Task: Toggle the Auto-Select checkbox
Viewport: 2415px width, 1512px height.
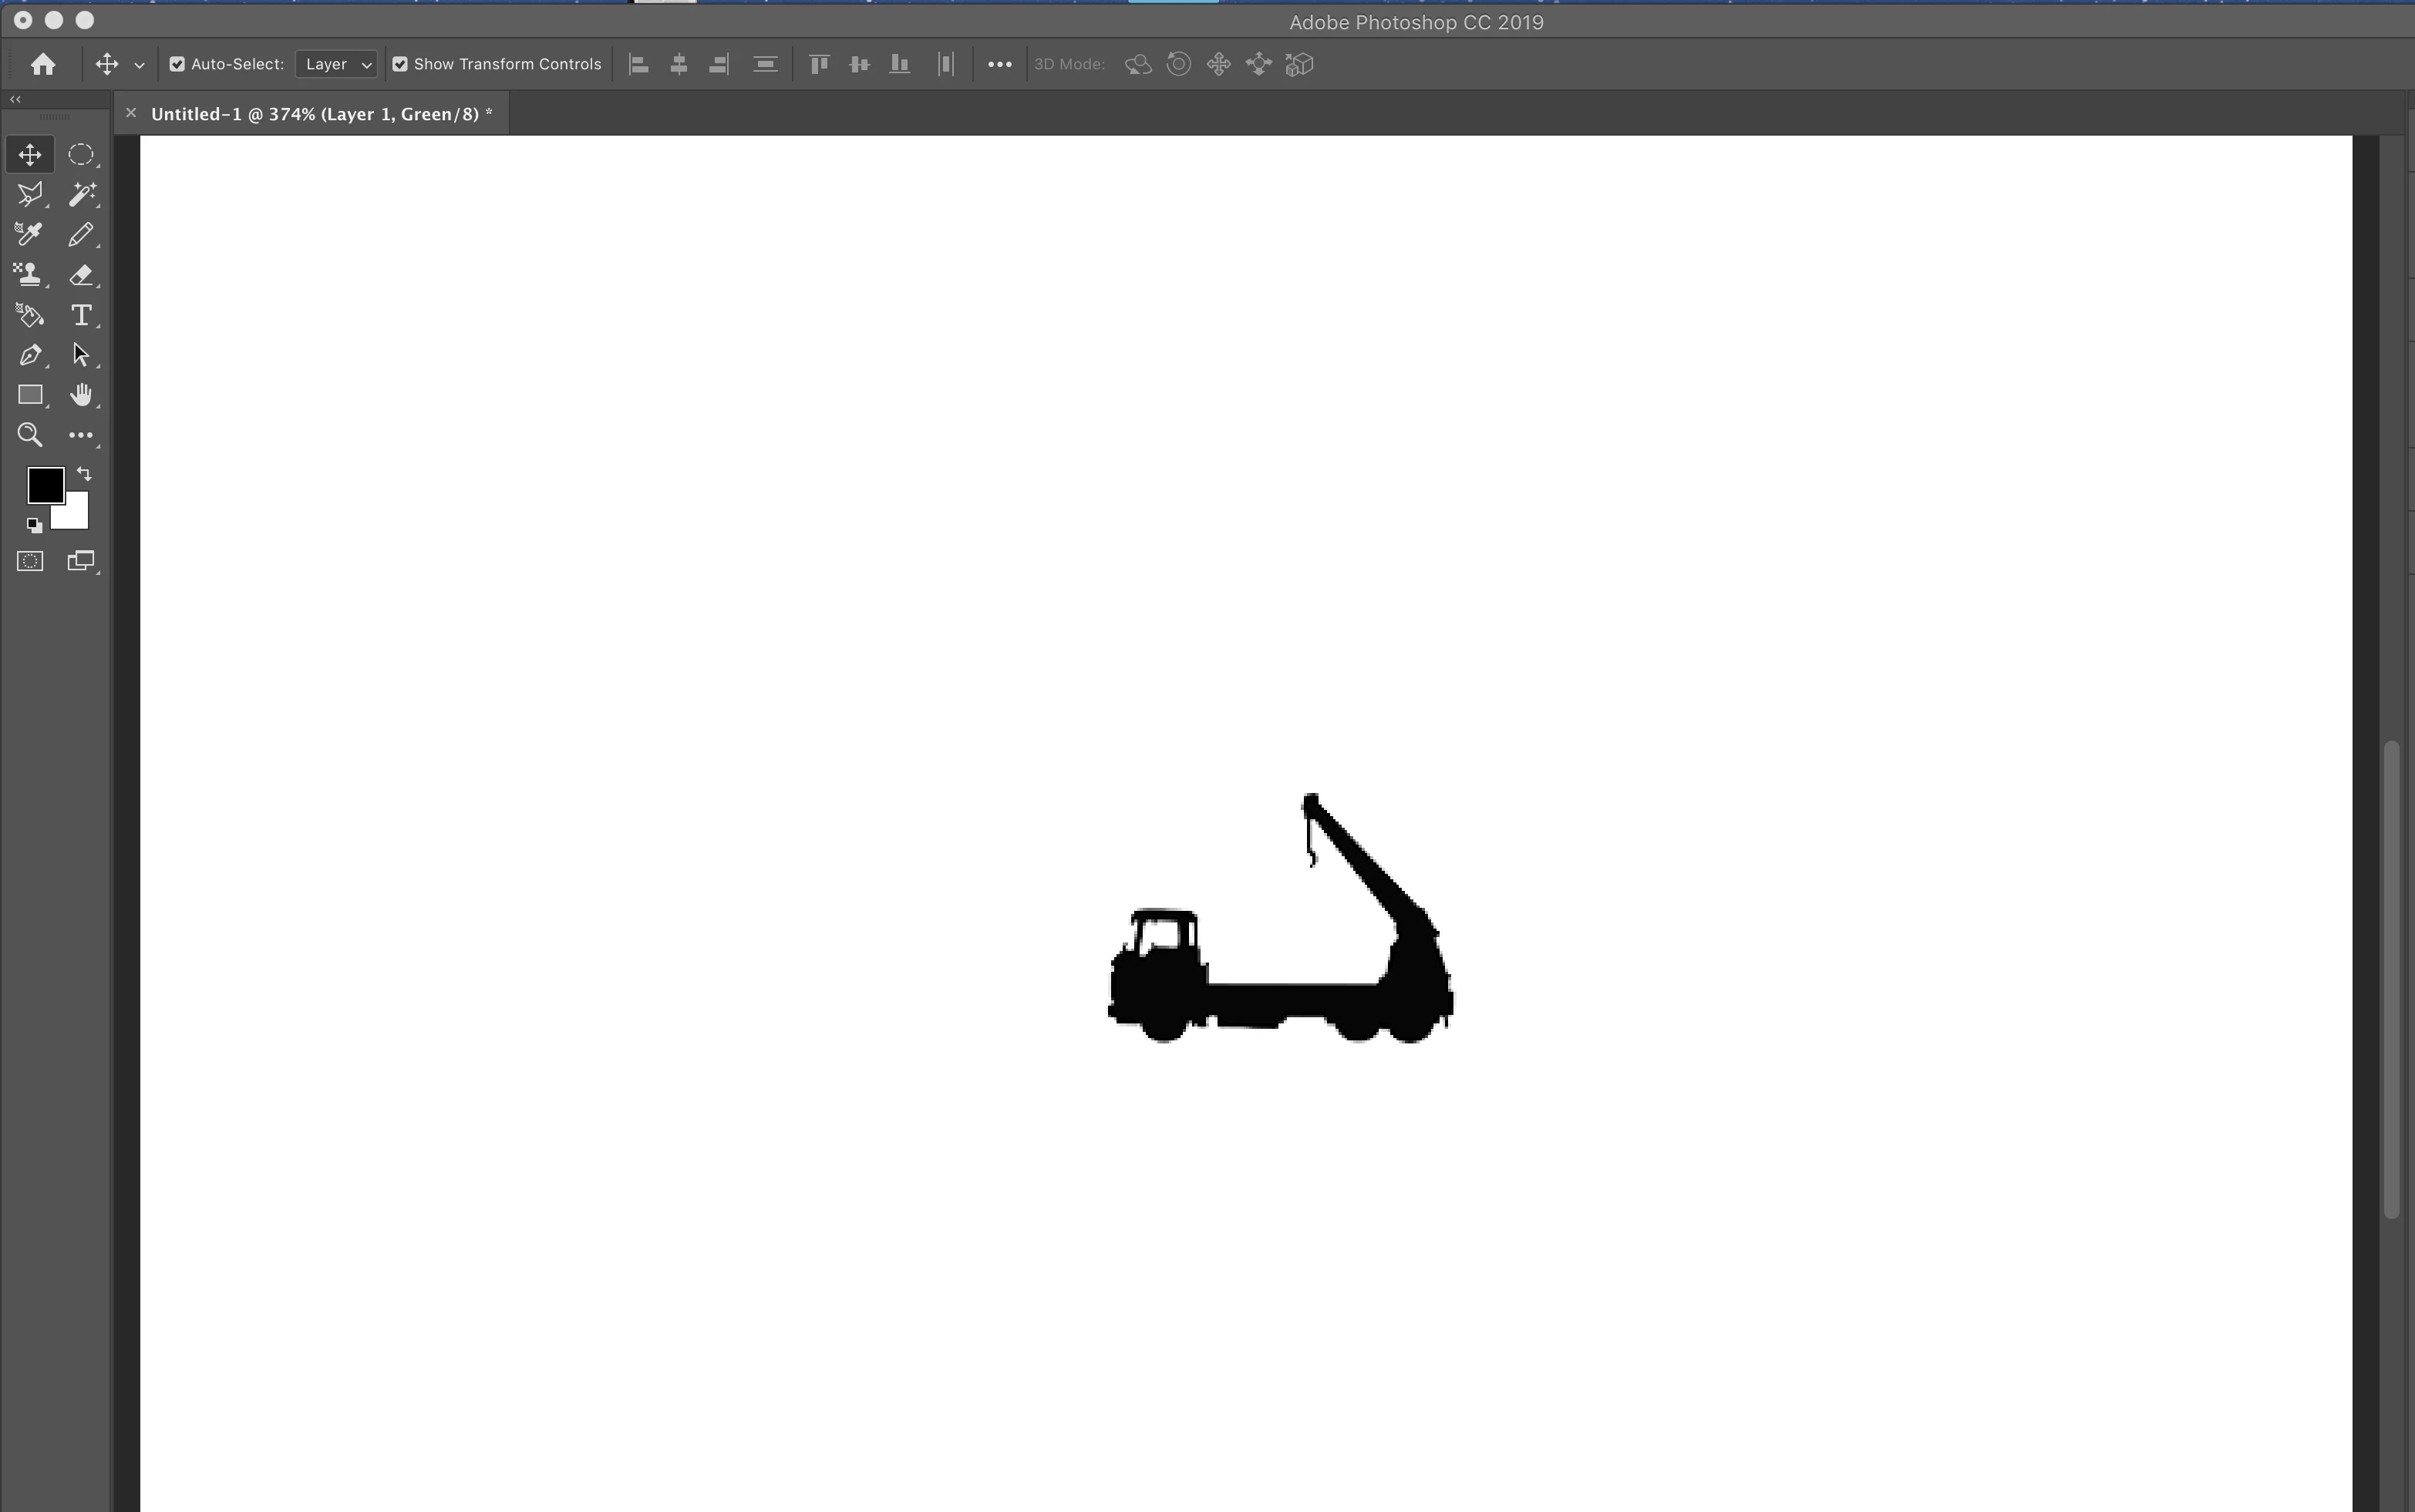Action: (177, 64)
